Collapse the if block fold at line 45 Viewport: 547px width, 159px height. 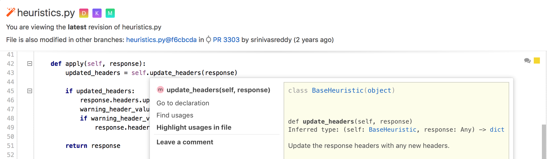click(x=30, y=91)
